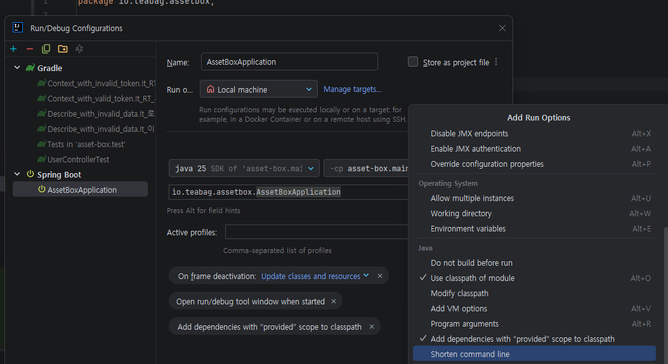Click Spring Boot power icon in tree
Viewport: 668px width, 364px height.
click(x=30, y=174)
